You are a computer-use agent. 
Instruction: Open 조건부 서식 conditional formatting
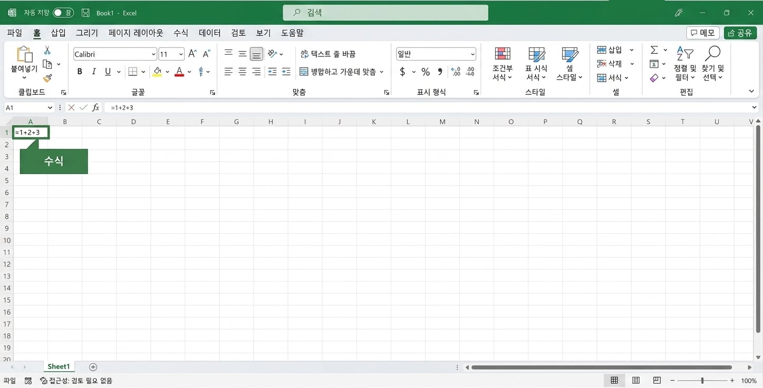click(503, 64)
